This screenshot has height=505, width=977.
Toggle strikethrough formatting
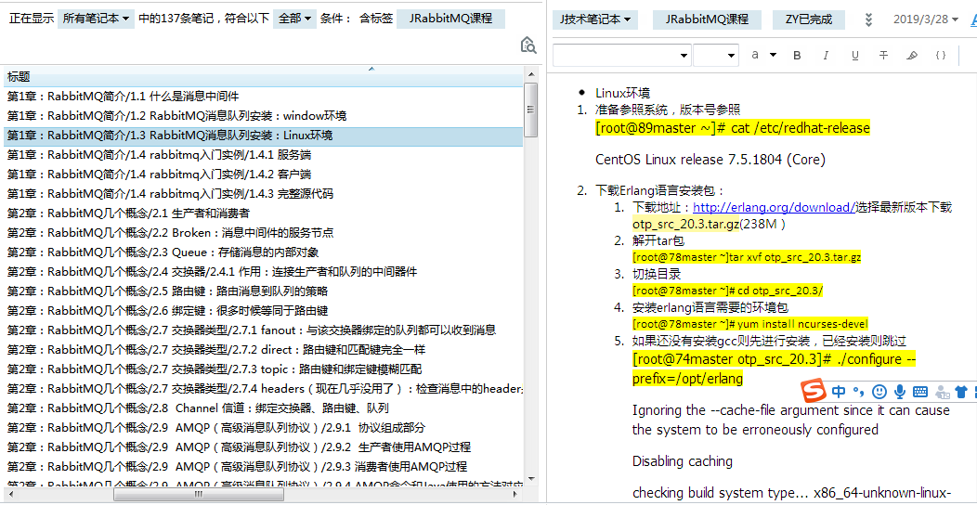point(883,55)
